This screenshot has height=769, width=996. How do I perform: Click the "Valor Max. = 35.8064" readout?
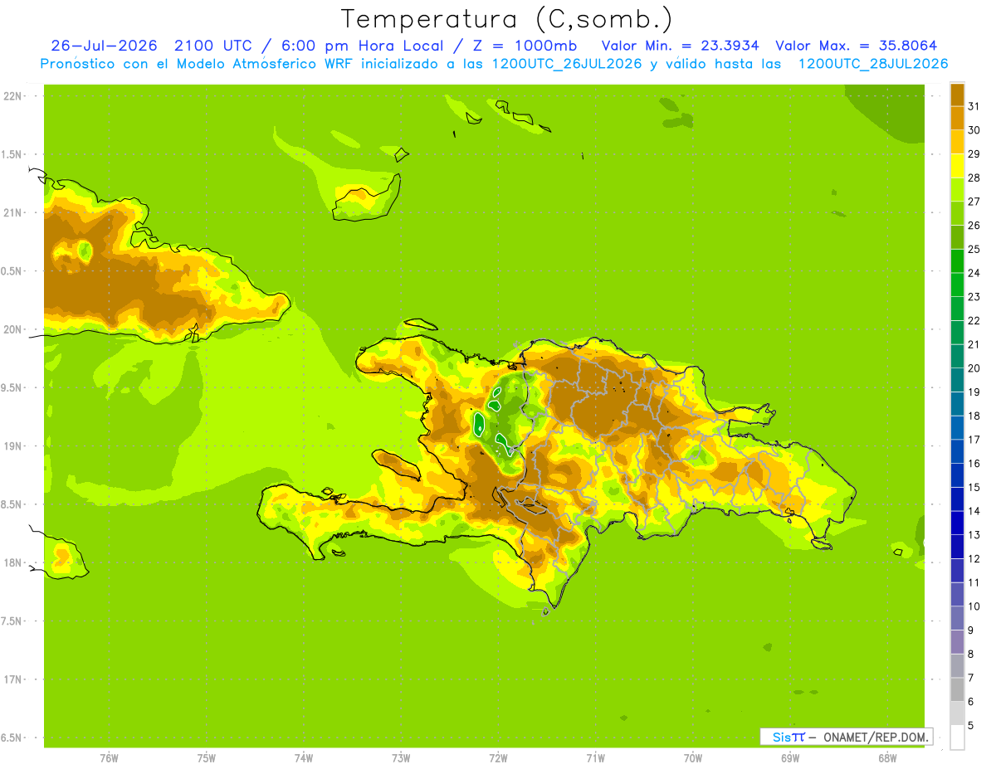pyautogui.click(x=857, y=46)
